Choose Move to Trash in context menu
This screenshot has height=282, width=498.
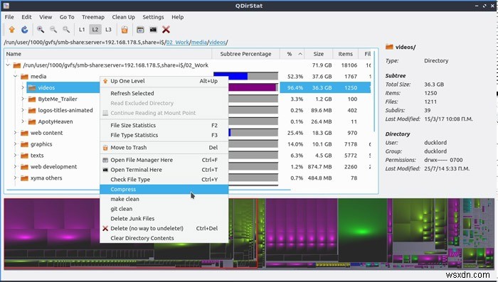(164, 148)
